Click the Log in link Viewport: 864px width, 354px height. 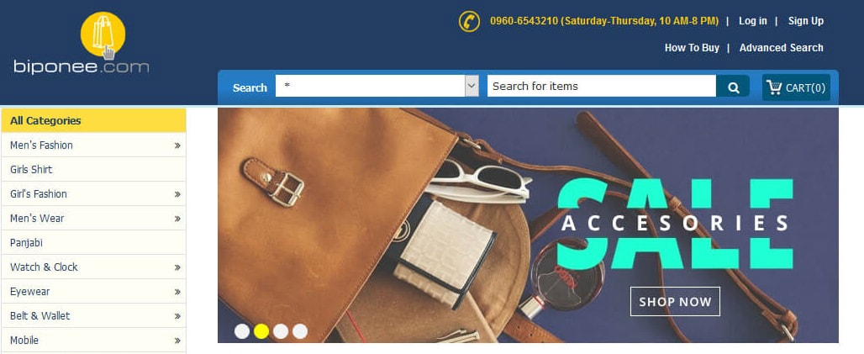click(753, 21)
